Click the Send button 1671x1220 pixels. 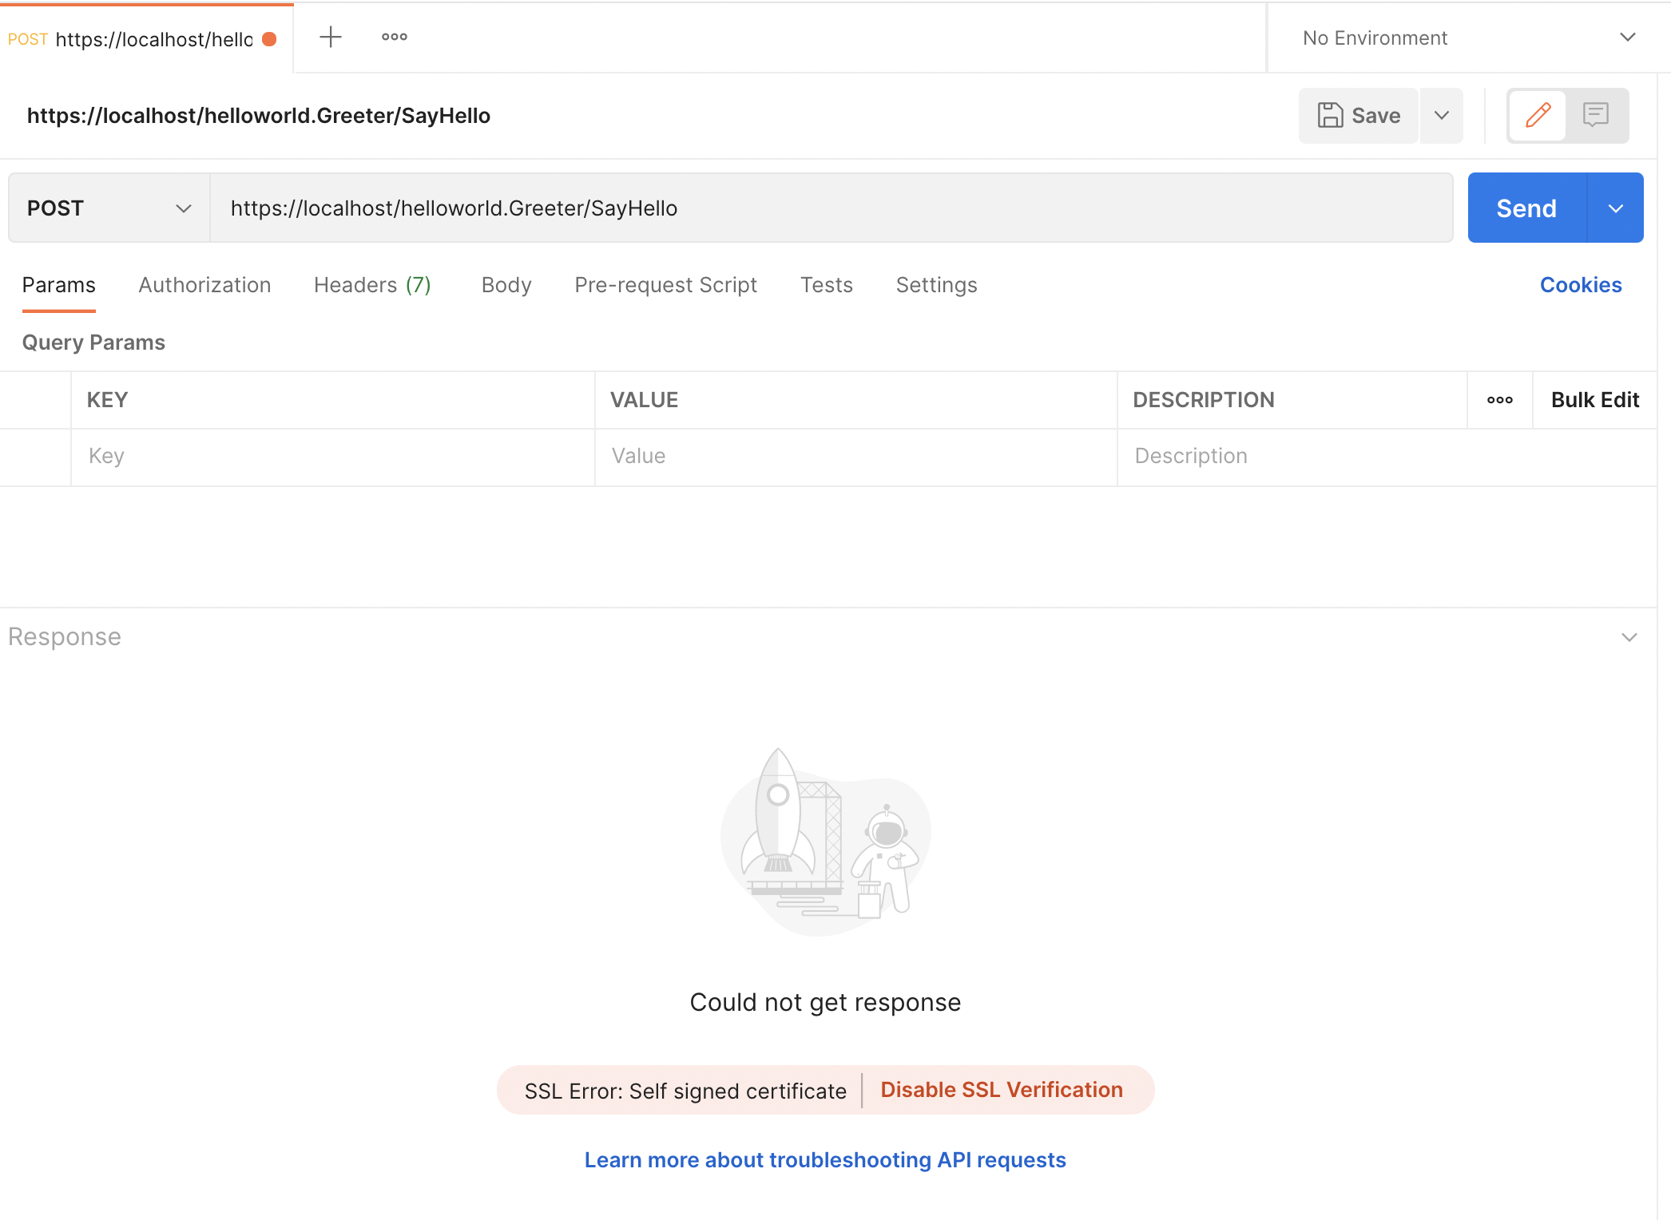pyautogui.click(x=1526, y=208)
